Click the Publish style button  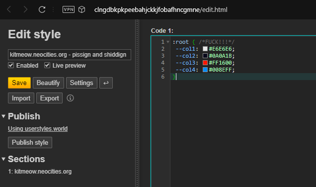coord(30,142)
